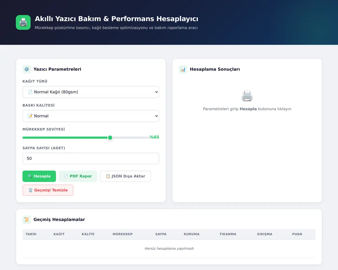Generate the PDF Rapor
338x270 pixels.
click(x=78, y=176)
